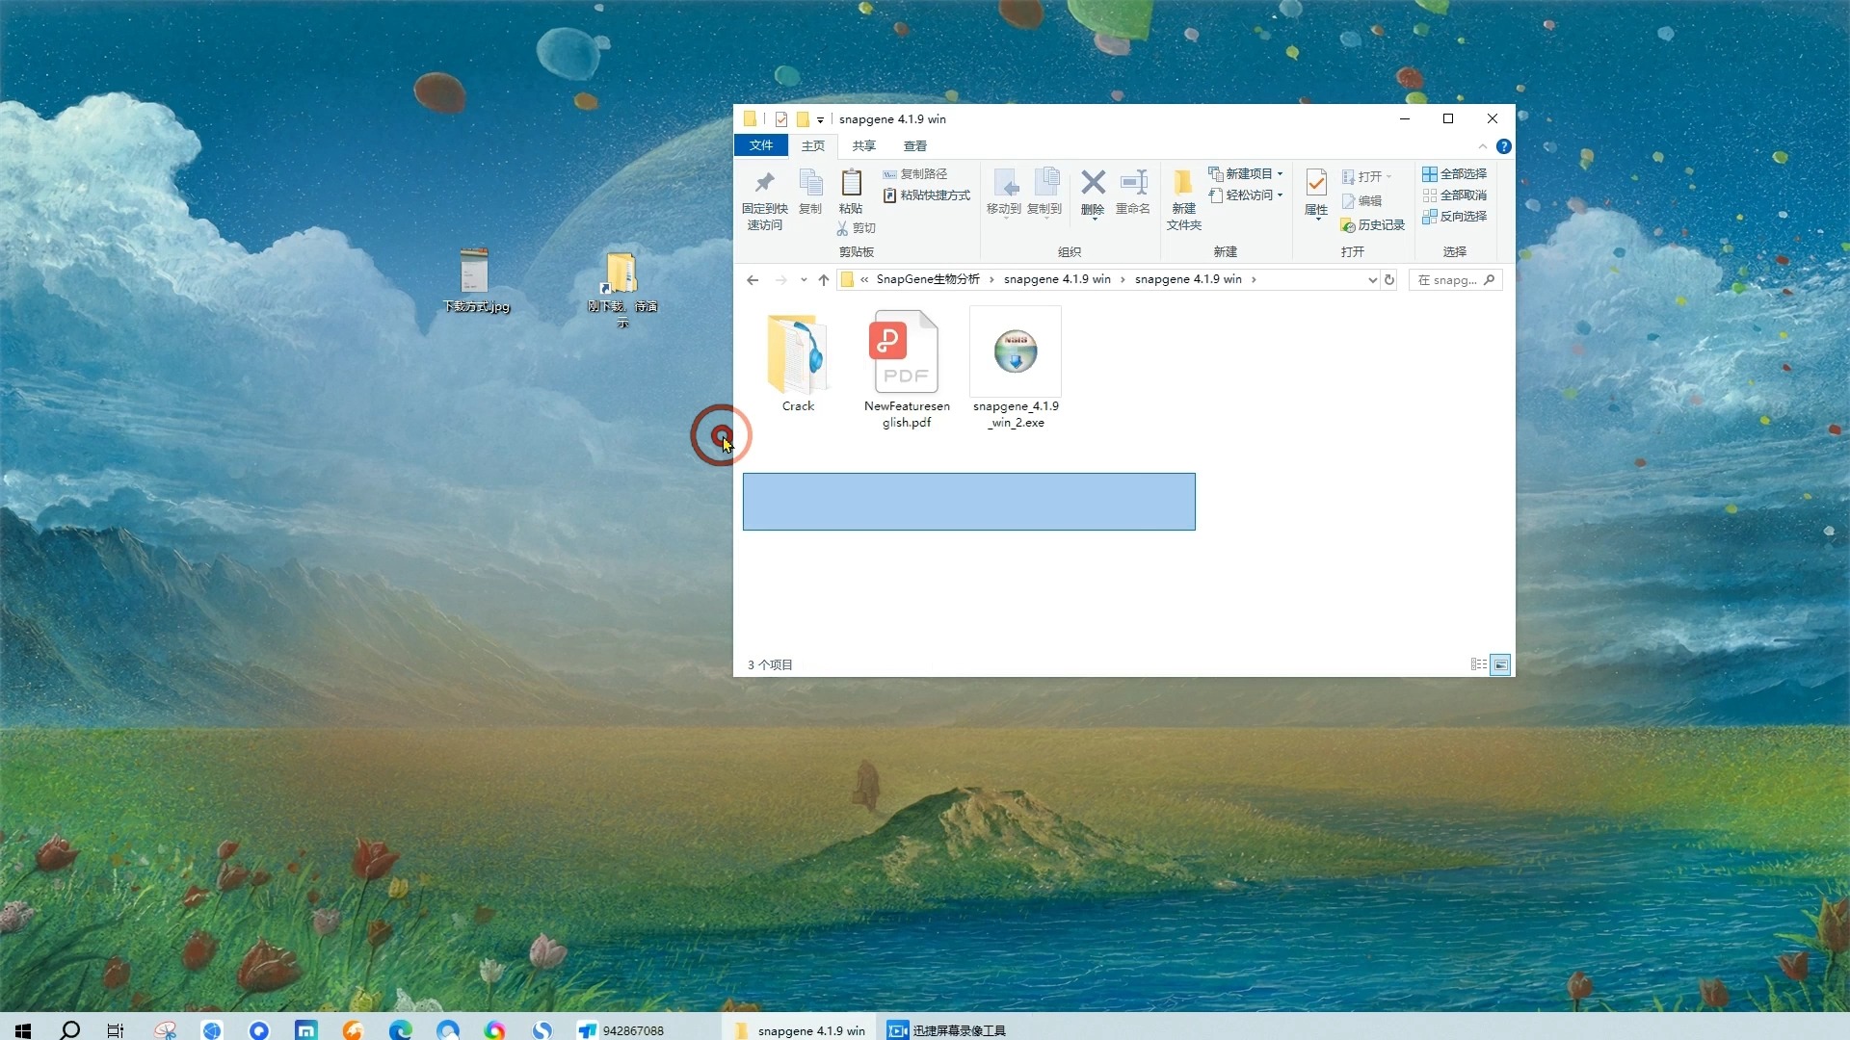Click the Move to (移动到) icon
Image resolution: width=1850 pixels, height=1040 pixels.
[1004, 183]
